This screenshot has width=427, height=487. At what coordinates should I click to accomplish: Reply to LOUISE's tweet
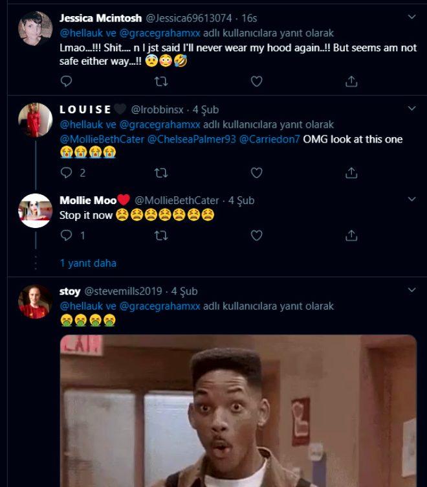[x=66, y=173]
